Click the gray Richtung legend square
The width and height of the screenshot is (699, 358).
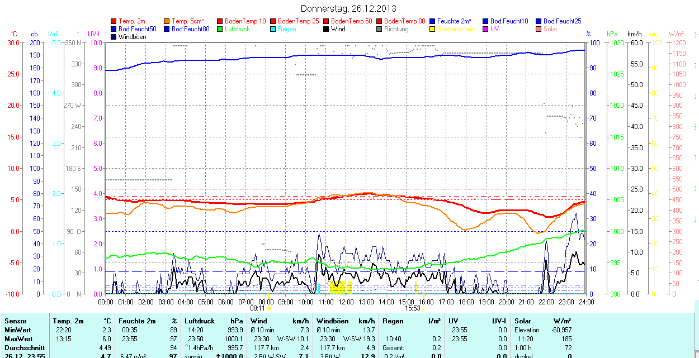pos(380,29)
